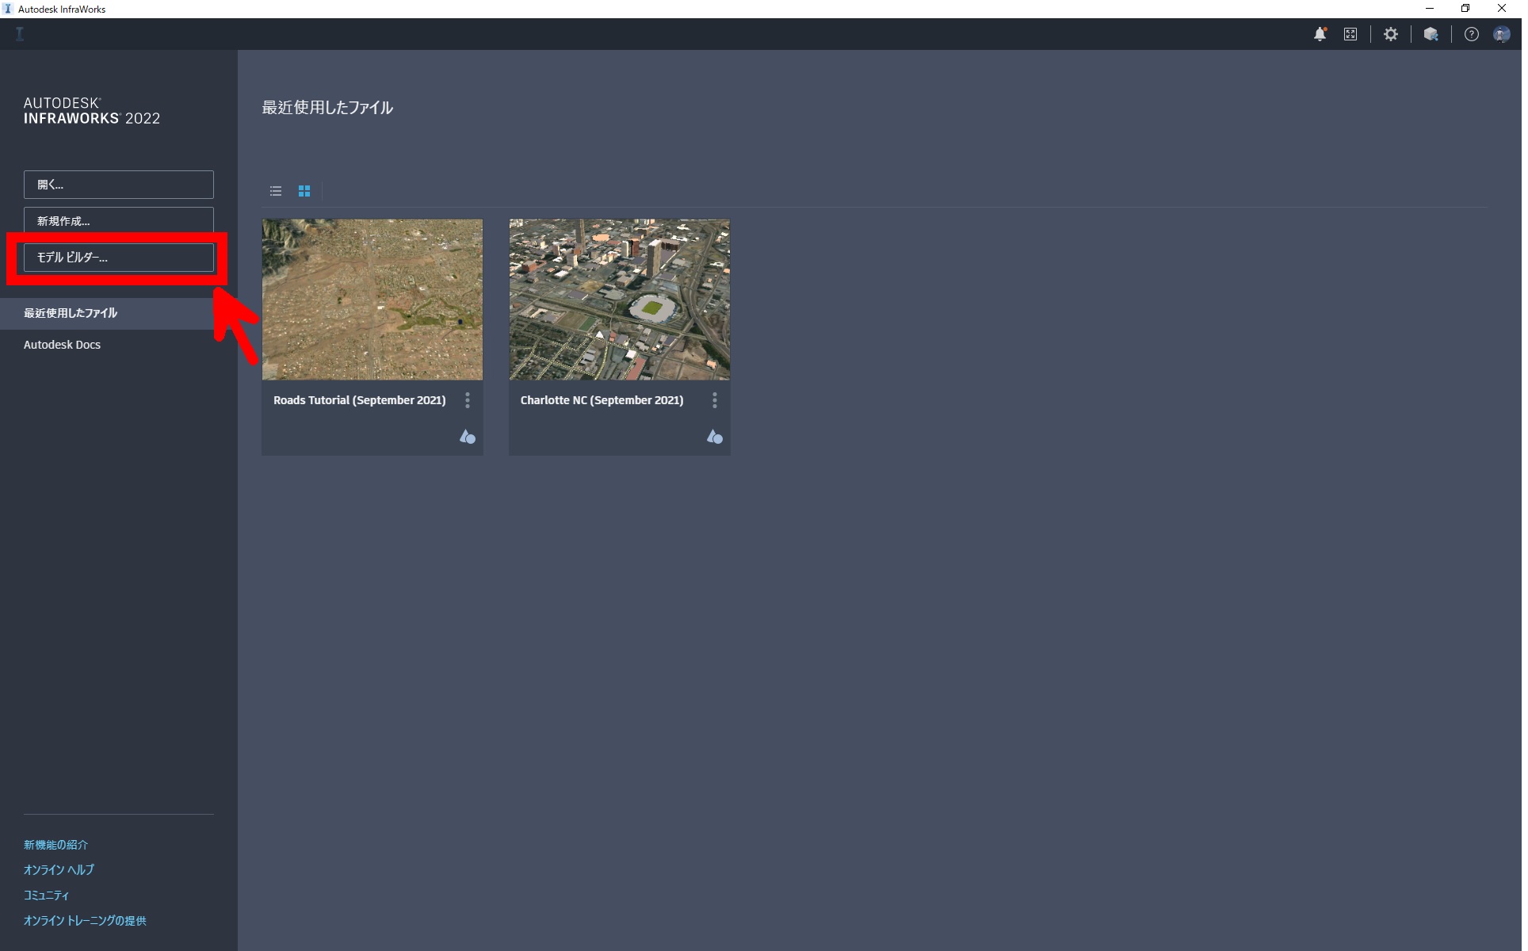The height and width of the screenshot is (951, 1528).
Task: Click the 開く... (Open) button
Action: point(119,185)
